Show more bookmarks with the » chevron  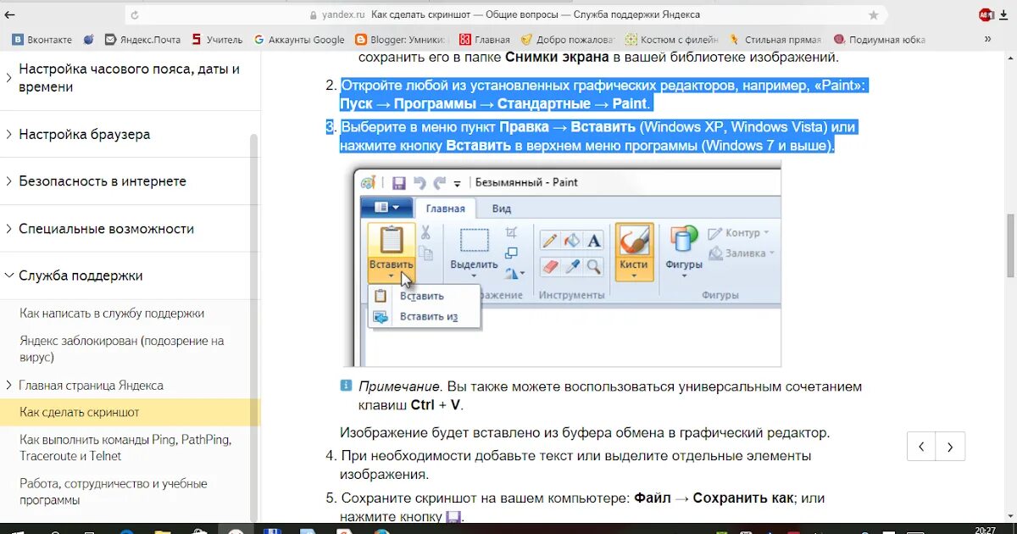click(987, 39)
